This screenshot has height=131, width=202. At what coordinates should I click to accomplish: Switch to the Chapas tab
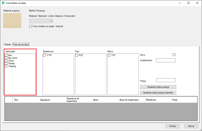pos(7,44)
